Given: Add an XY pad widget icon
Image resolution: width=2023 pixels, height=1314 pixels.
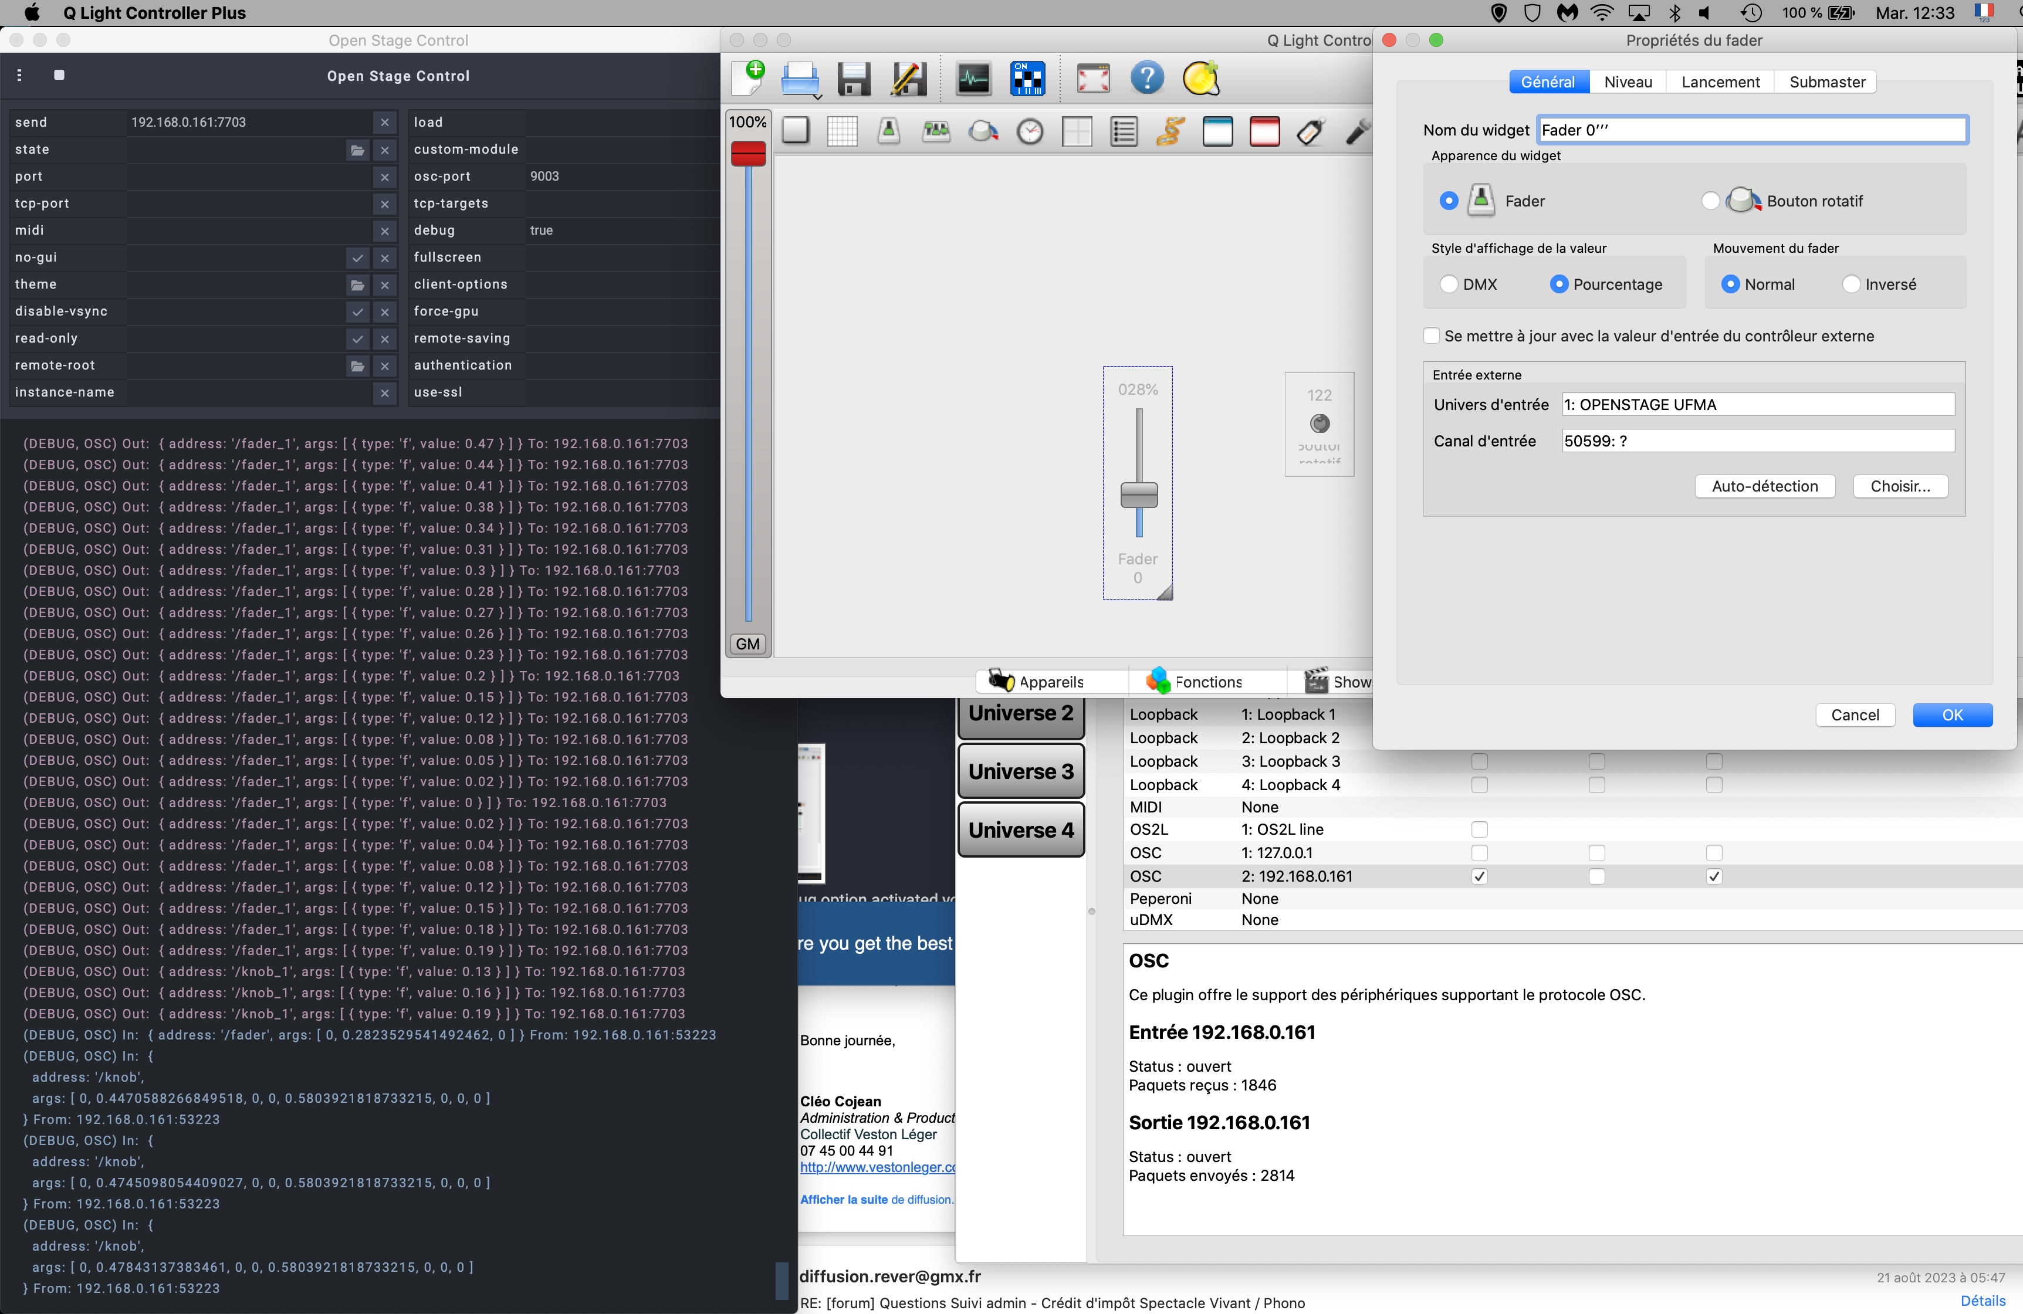Looking at the screenshot, I should (x=1077, y=131).
